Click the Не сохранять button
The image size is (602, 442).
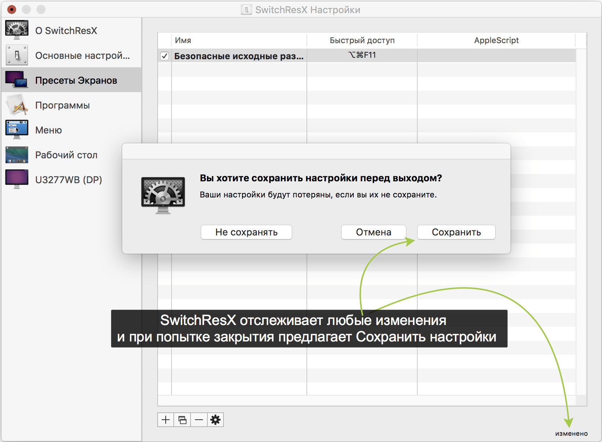point(247,232)
